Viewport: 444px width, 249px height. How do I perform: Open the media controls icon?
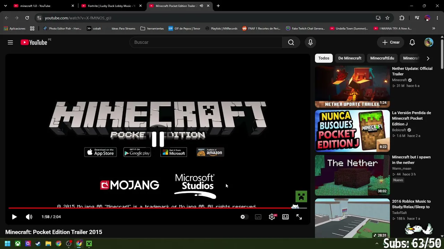click(x=417, y=18)
